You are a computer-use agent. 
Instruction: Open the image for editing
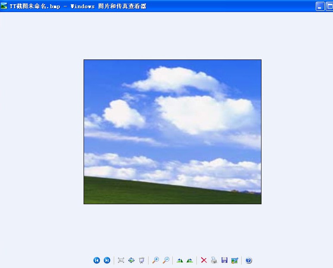pos(235,260)
